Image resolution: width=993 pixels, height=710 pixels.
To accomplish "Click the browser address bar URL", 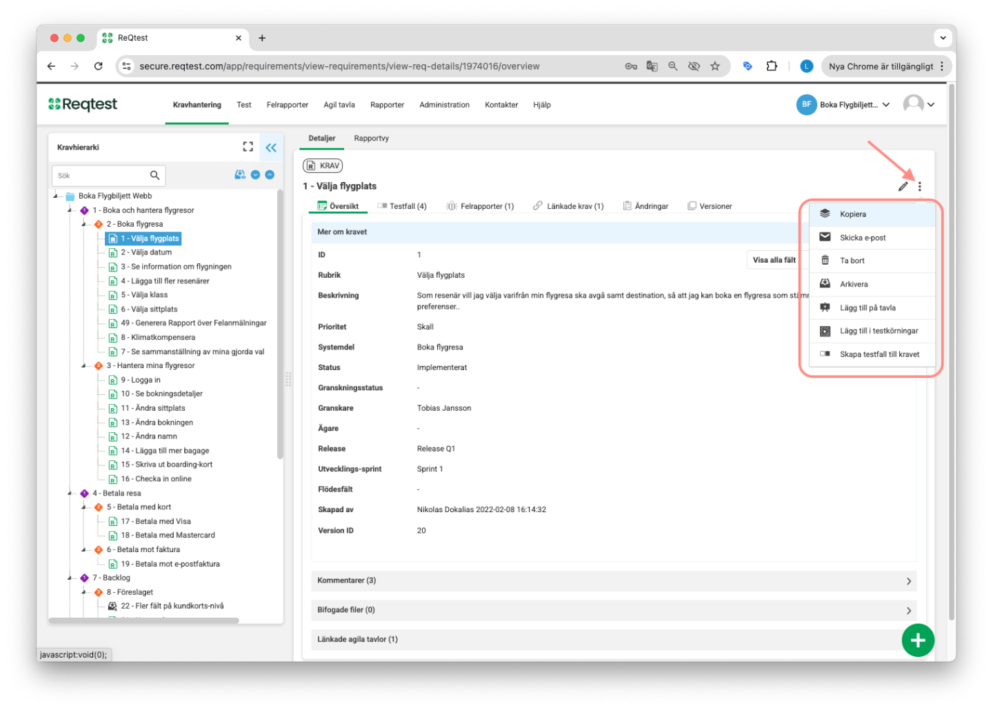I will tap(339, 66).
